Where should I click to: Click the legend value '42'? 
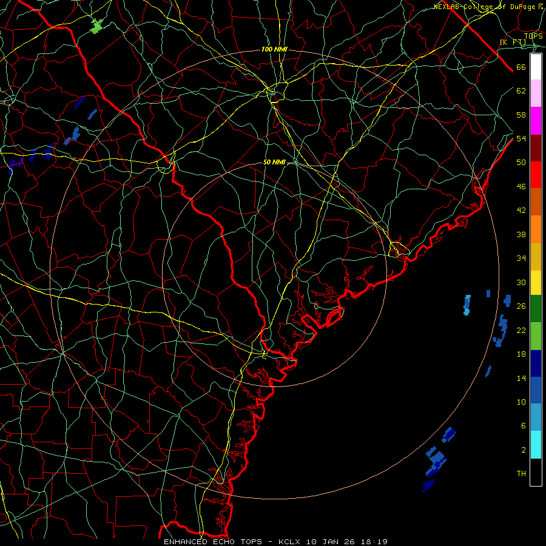[521, 211]
